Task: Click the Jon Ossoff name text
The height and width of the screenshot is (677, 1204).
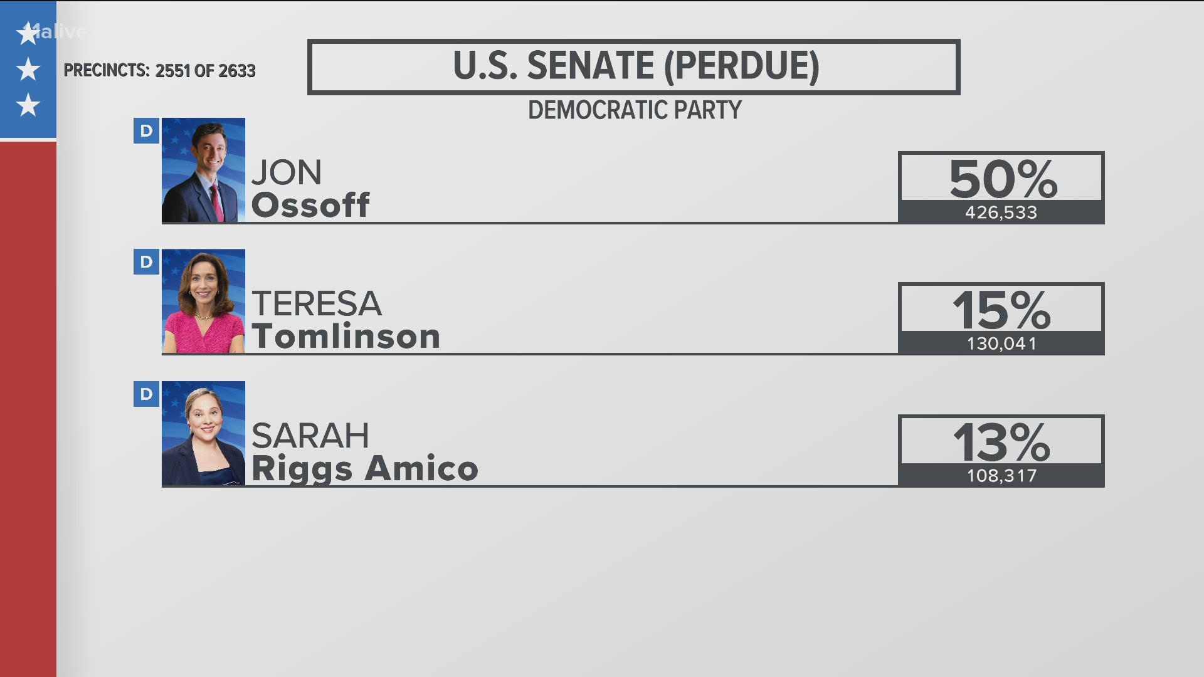Action: [x=310, y=189]
